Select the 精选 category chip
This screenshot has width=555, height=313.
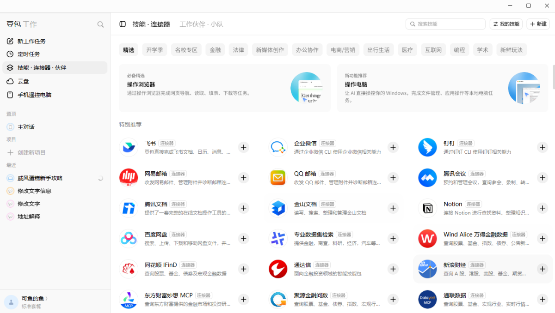point(129,50)
